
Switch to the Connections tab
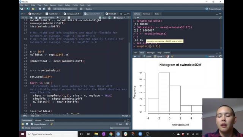tap(49, 120)
